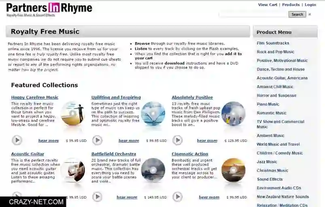Select Dance, Techno and House menu item
Viewport: 325px width, 207px height.
[x=280, y=69]
